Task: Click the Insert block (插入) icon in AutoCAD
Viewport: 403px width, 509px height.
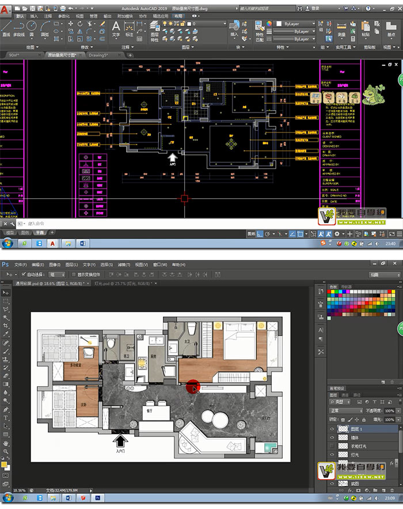Action: [x=234, y=29]
